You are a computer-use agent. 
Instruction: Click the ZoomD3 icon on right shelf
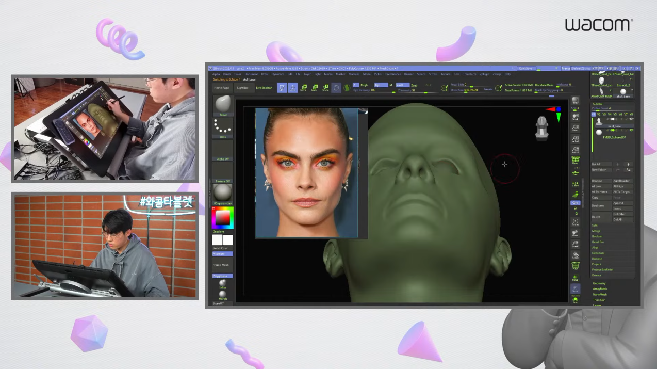(x=575, y=244)
